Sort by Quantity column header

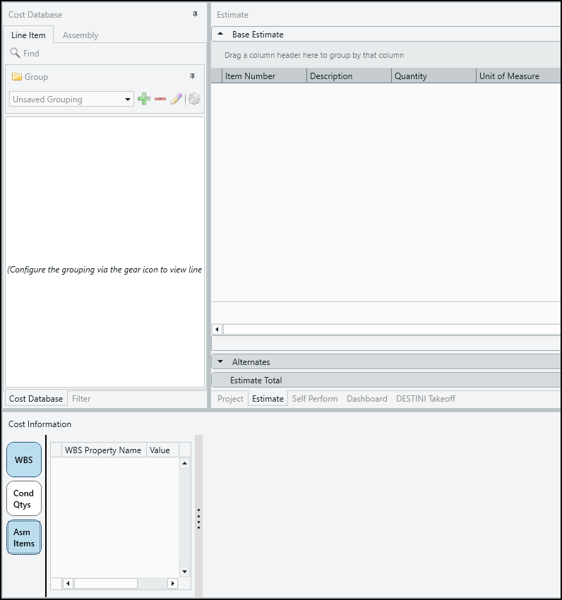click(434, 76)
